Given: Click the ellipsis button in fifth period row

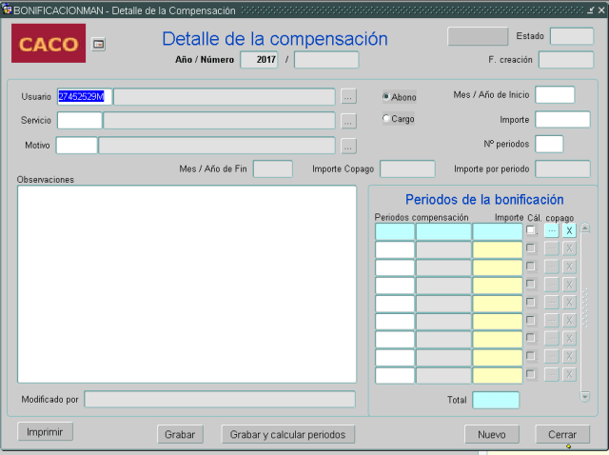Looking at the screenshot, I should (552, 303).
